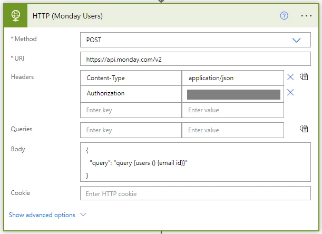Click the Enter HTTP cookie field

click(x=196, y=193)
